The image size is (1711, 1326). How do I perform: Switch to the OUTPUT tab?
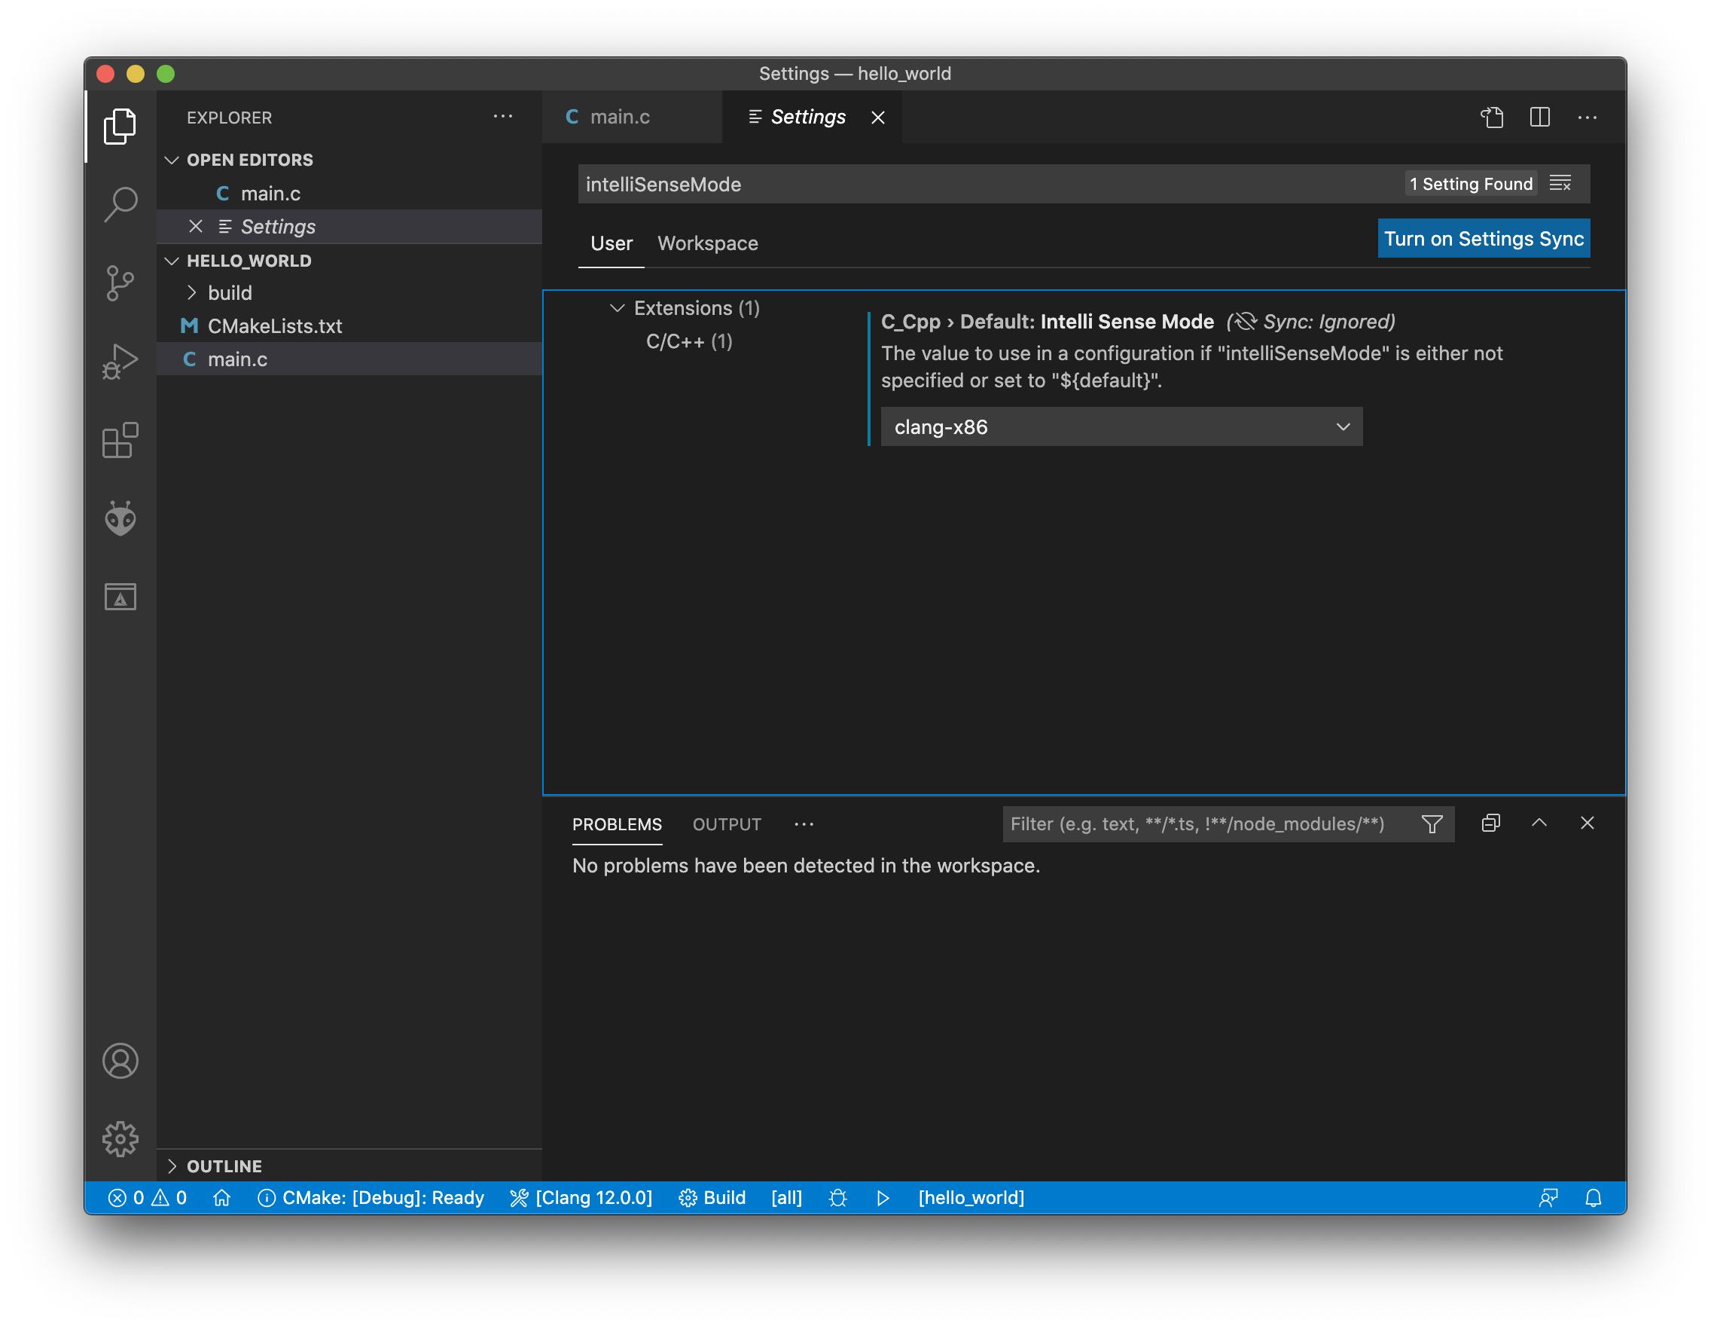726,823
